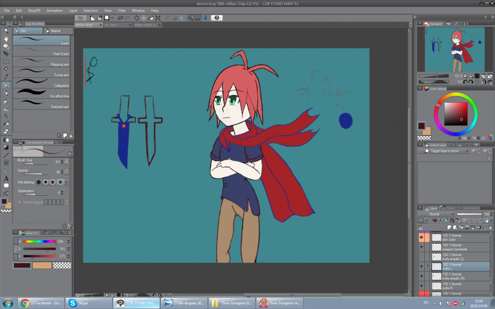The width and height of the screenshot is (495, 309).
Task: Click the Lock layer padlock icon
Action: coord(452,221)
